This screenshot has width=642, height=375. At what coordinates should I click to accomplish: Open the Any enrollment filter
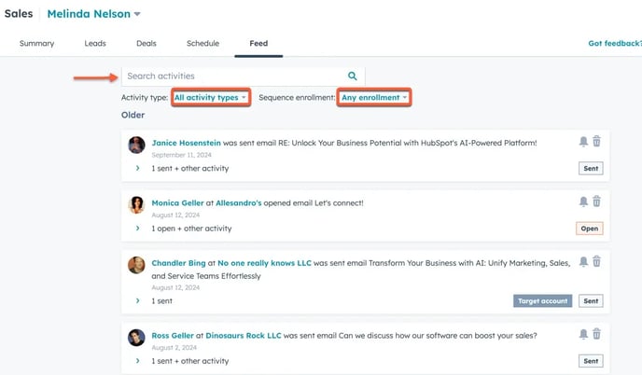(x=374, y=97)
